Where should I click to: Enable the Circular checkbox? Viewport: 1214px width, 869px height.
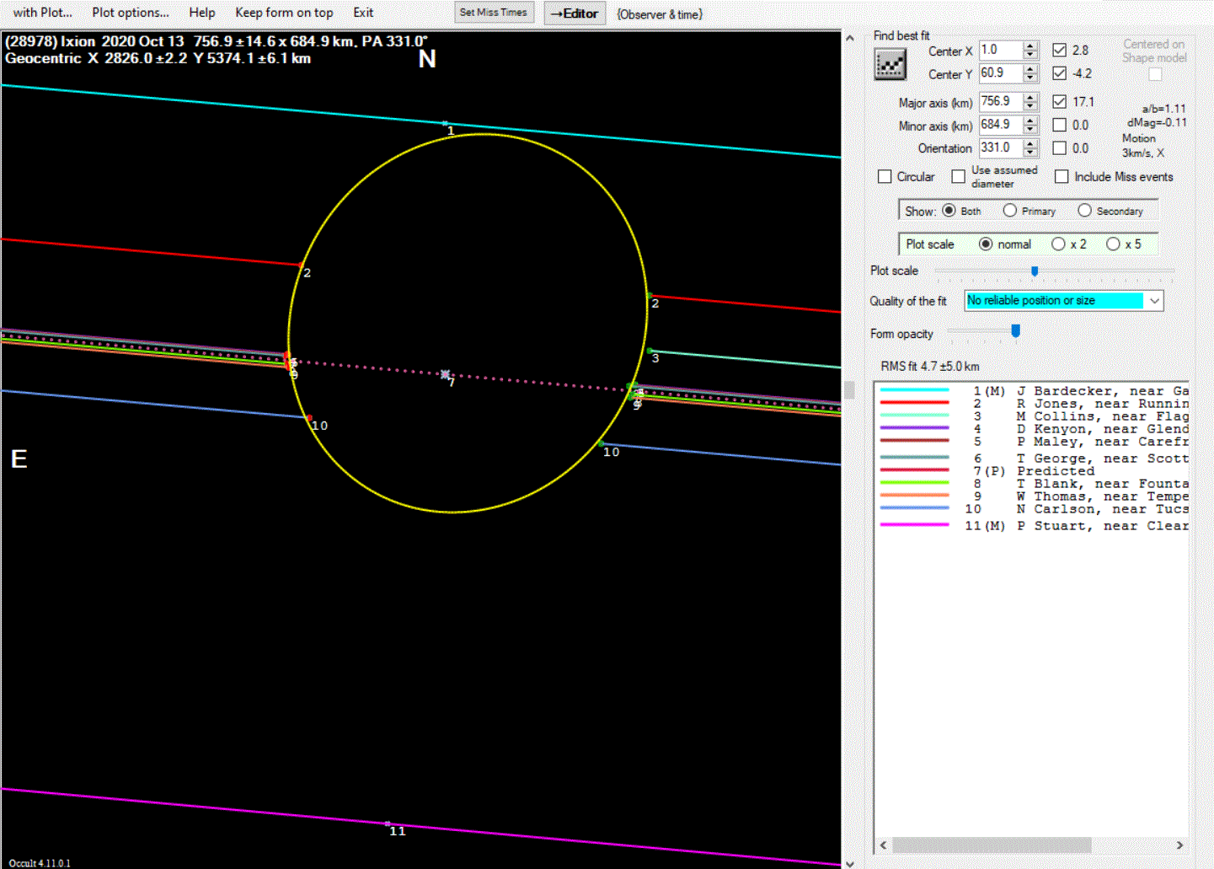(885, 177)
